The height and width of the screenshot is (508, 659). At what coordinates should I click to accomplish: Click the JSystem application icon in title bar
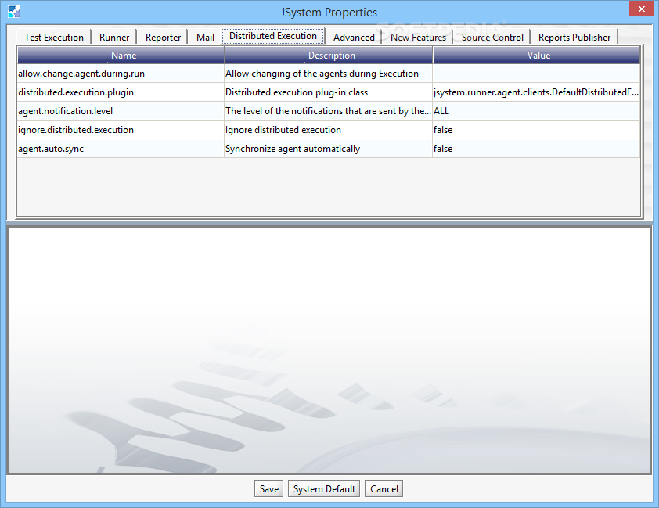tap(14, 12)
